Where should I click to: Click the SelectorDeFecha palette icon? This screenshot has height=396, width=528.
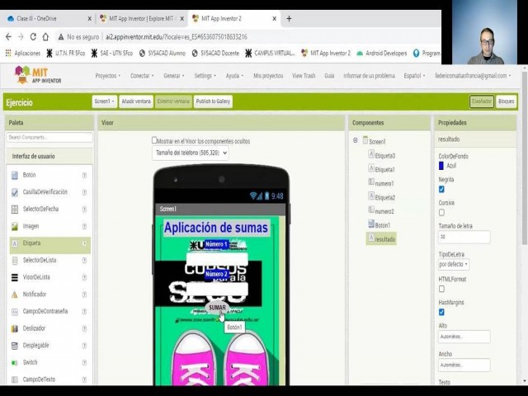click(x=15, y=209)
